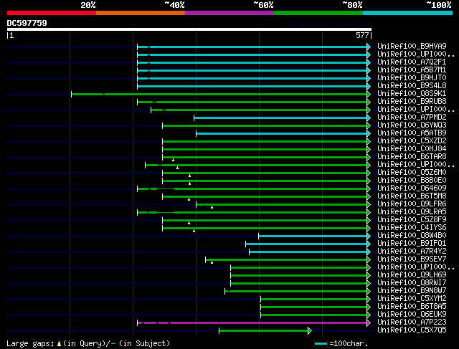Open hit UniRef100_B9HVA9

[412, 46]
